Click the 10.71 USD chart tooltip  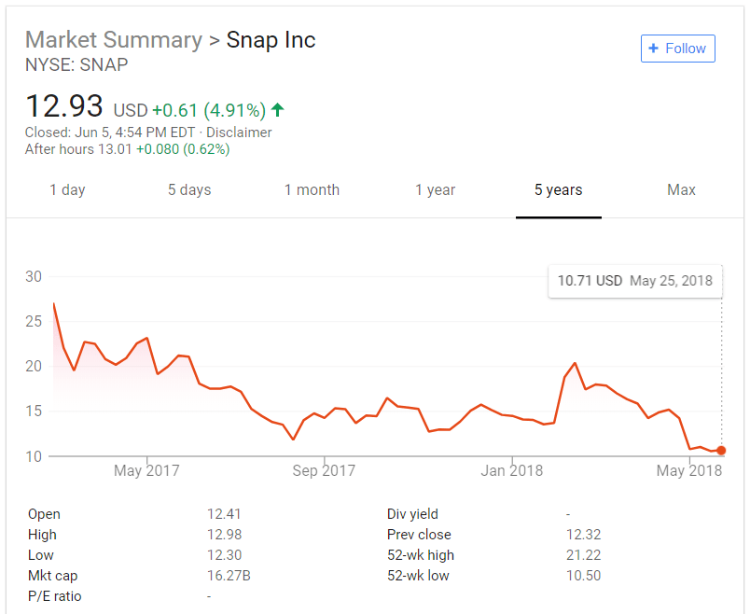click(635, 281)
